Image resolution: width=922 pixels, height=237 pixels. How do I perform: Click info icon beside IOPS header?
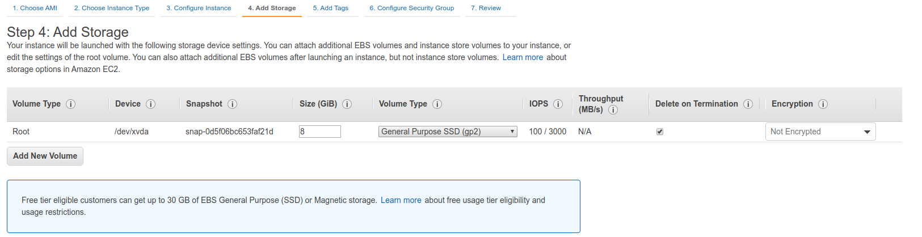[558, 104]
